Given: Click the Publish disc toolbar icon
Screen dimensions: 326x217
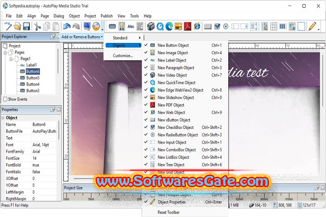Looking at the screenshot, I should pos(96,26).
